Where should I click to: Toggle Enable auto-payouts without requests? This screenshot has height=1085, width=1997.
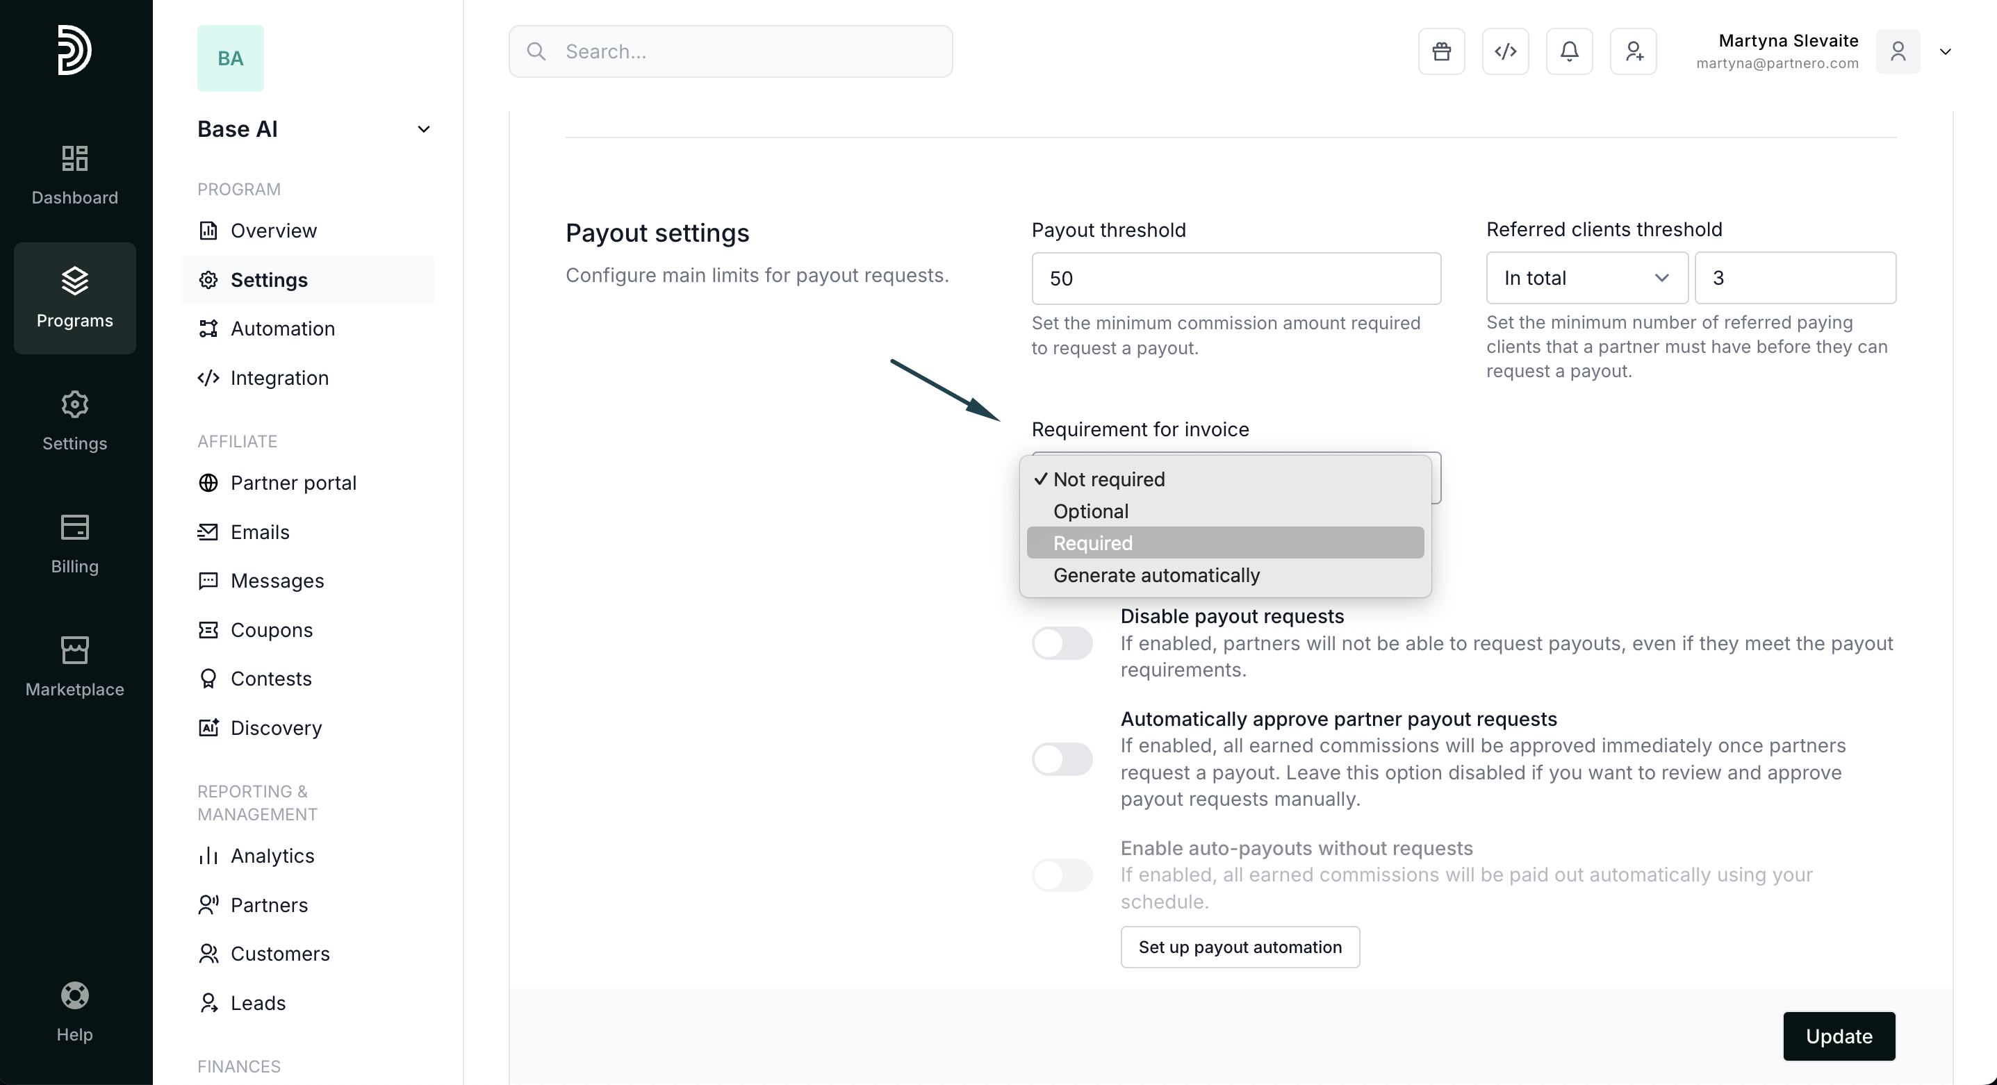(1062, 875)
